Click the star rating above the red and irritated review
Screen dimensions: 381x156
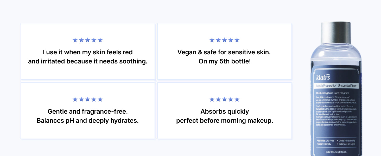coord(88,40)
